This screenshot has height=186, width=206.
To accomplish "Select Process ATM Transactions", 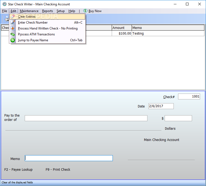I will click(x=47, y=34).
